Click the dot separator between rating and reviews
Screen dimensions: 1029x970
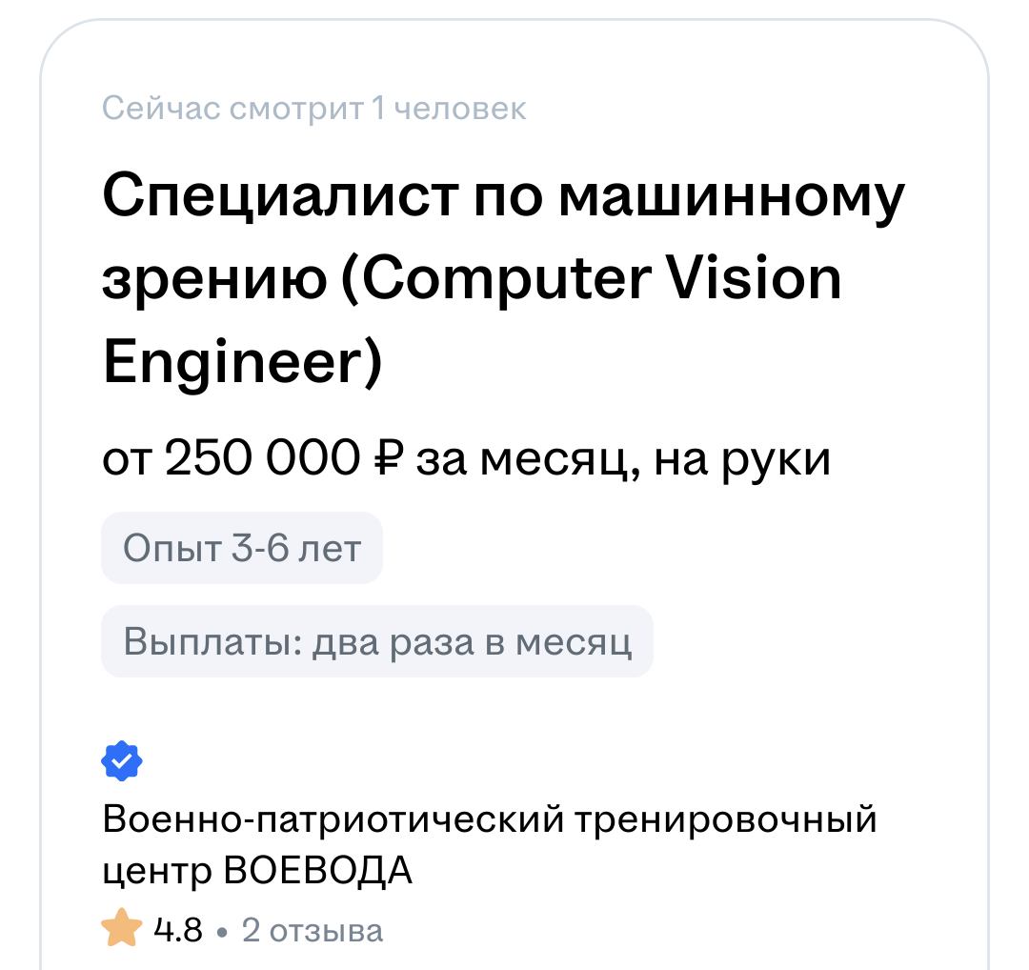pos(222,931)
